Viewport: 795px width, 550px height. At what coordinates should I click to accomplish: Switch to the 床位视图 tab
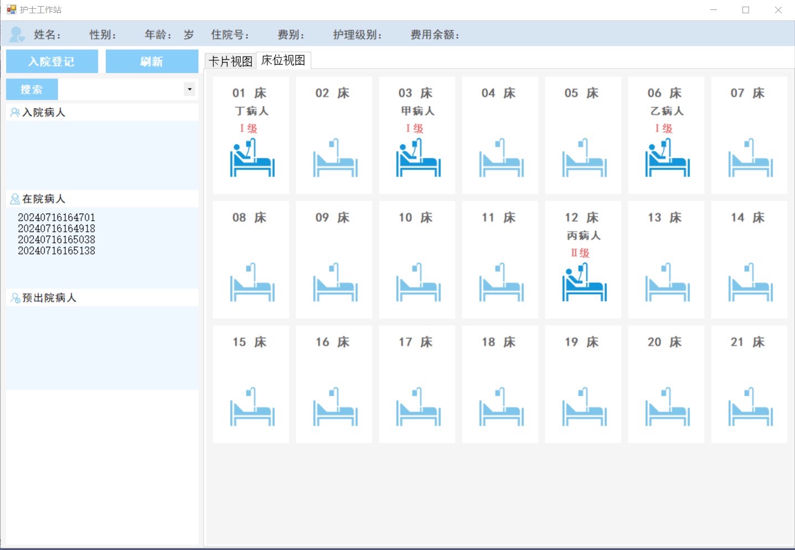pyautogui.click(x=283, y=60)
